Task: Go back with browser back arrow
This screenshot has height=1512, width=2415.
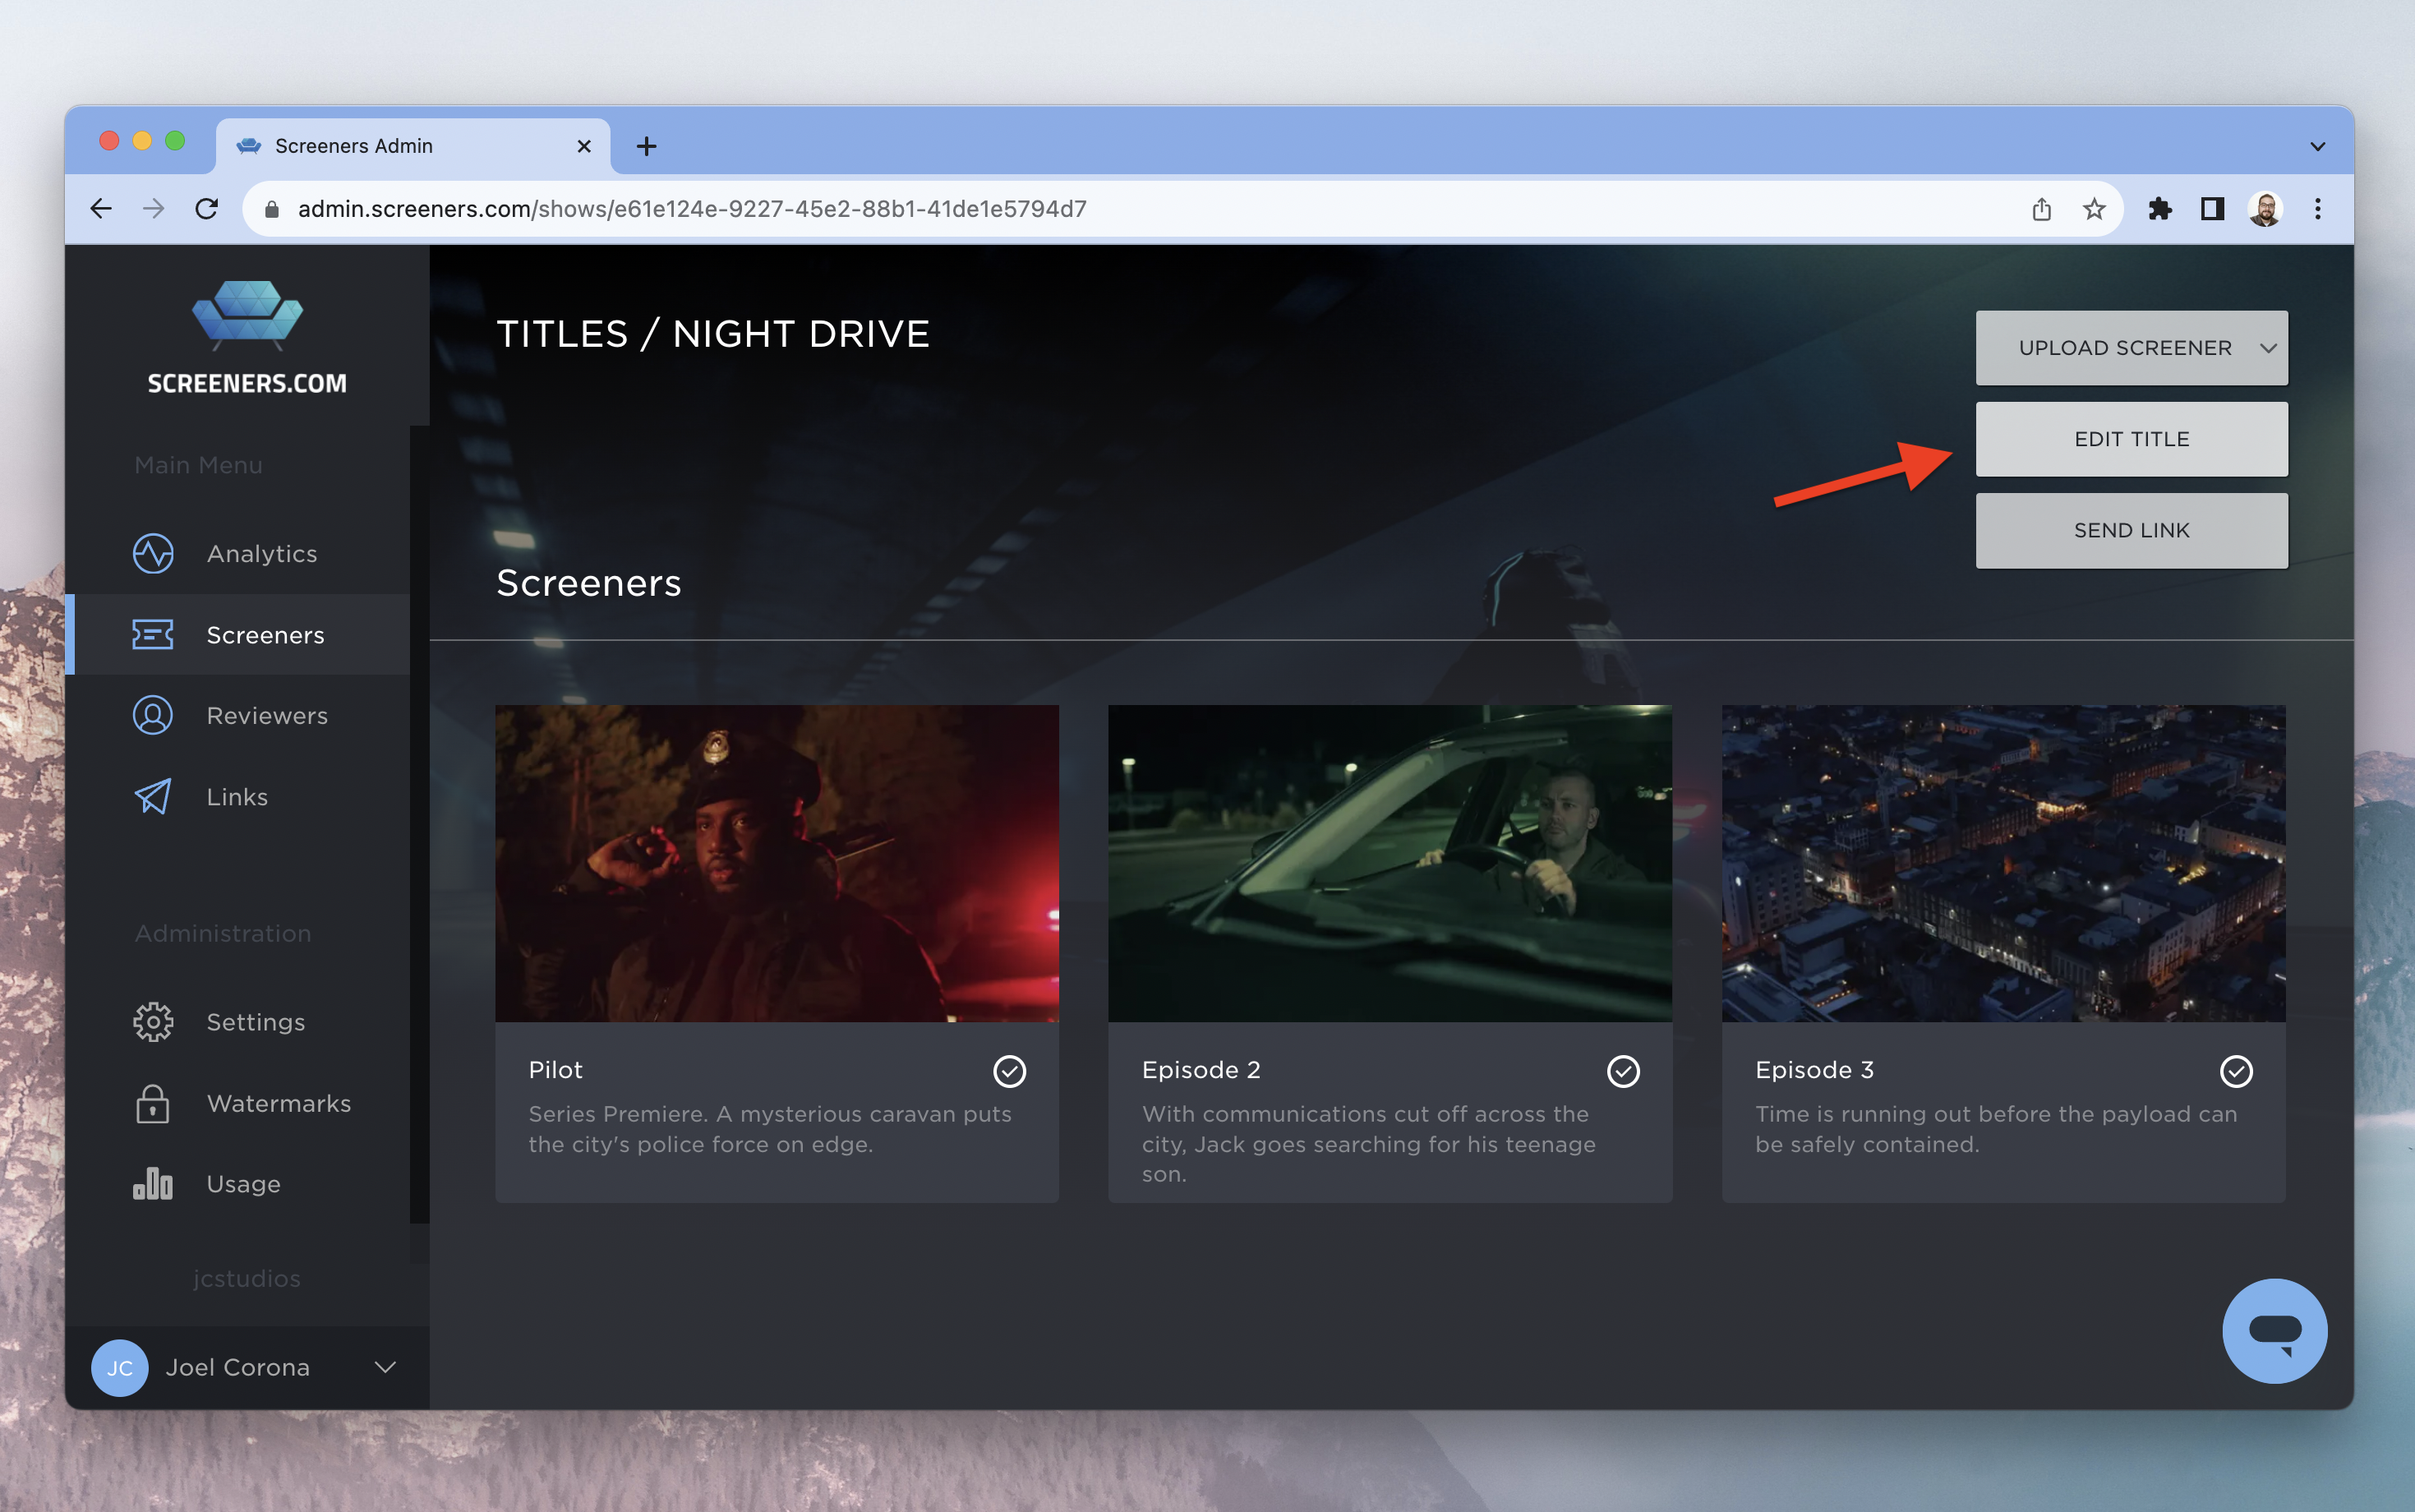Action: (101, 209)
